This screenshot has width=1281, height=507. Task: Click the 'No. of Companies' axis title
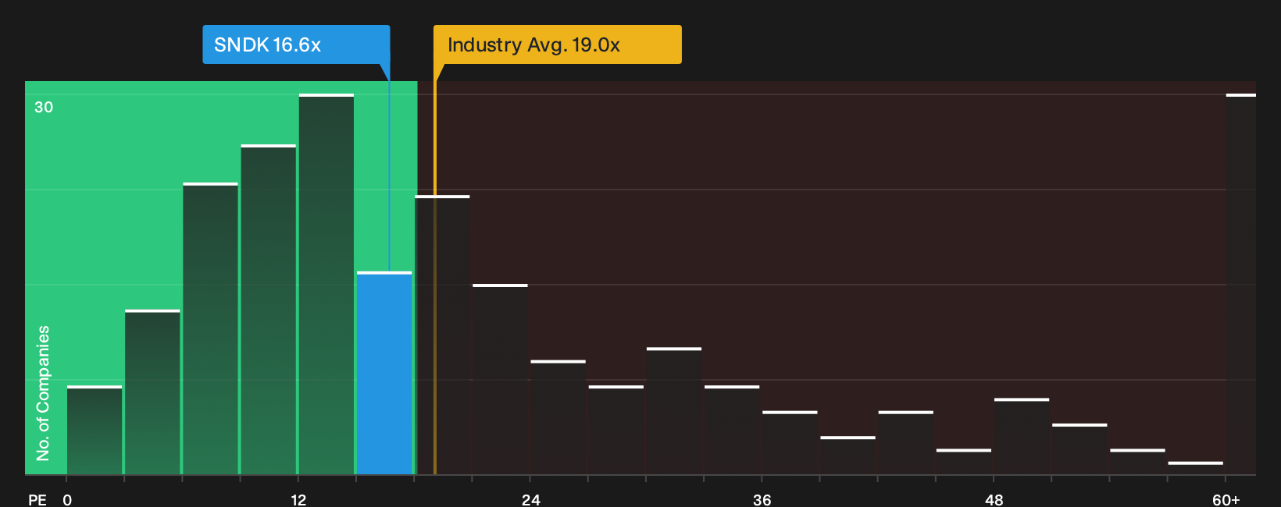coord(43,393)
